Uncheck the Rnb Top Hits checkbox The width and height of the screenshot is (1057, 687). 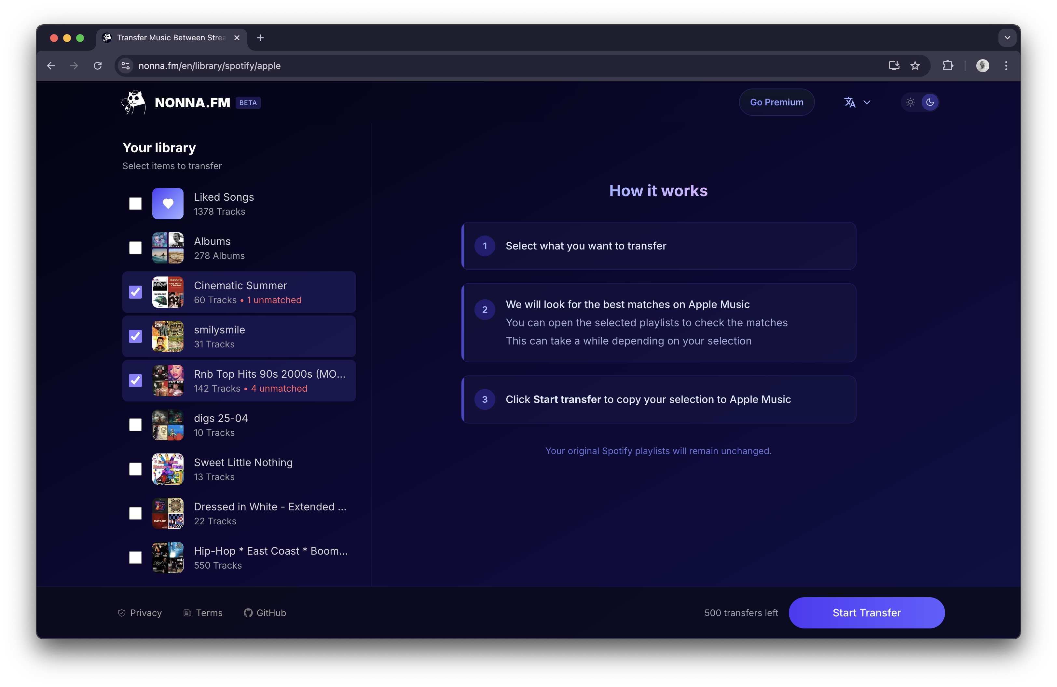point(135,380)
